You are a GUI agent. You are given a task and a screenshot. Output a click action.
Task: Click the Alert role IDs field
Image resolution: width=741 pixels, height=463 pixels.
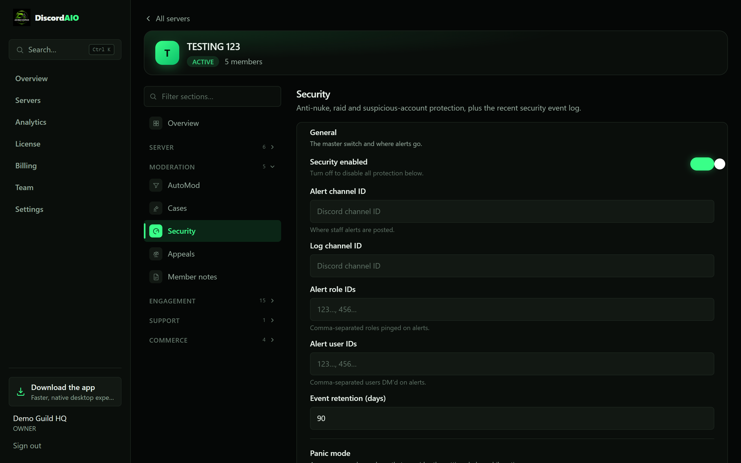pyautogui.click(x=512, y=310)
